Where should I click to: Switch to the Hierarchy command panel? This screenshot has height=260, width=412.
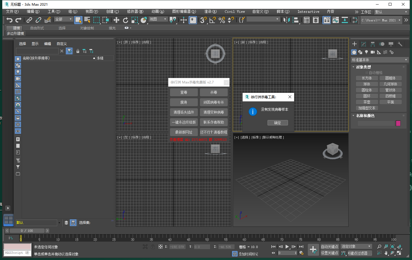pos(373,44)
